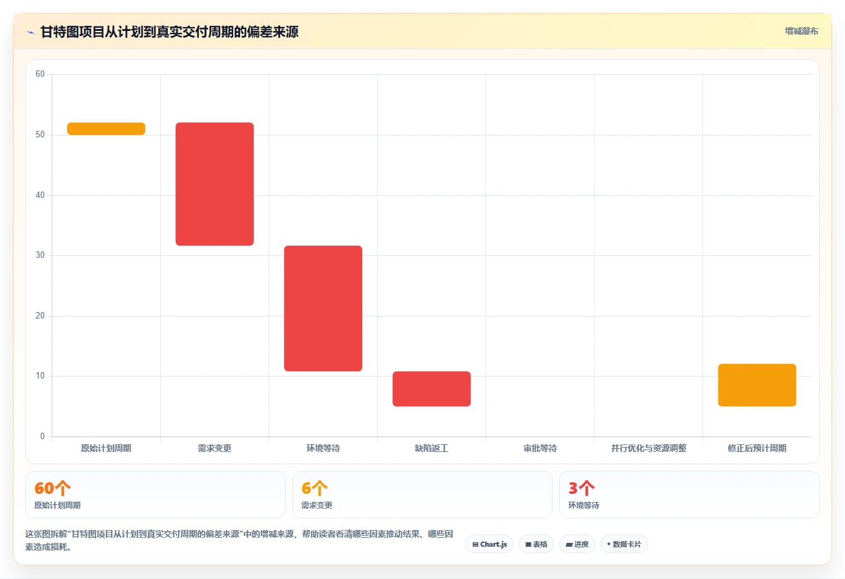Click the orange 修正后预计周期 bar
The image size is (845, 579).
pos(757,385)
